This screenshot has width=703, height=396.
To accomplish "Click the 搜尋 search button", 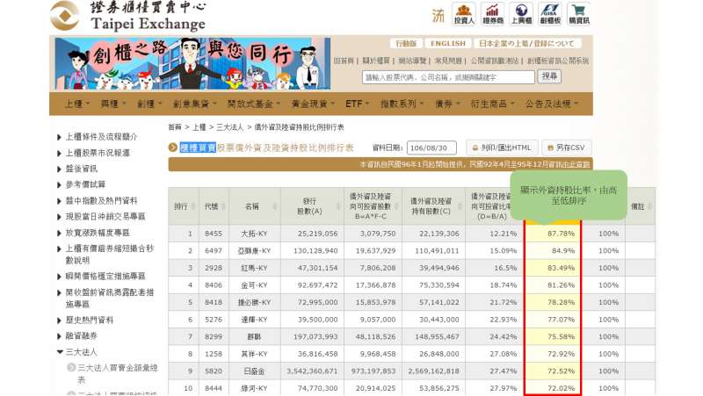I will tap(549, 76).
